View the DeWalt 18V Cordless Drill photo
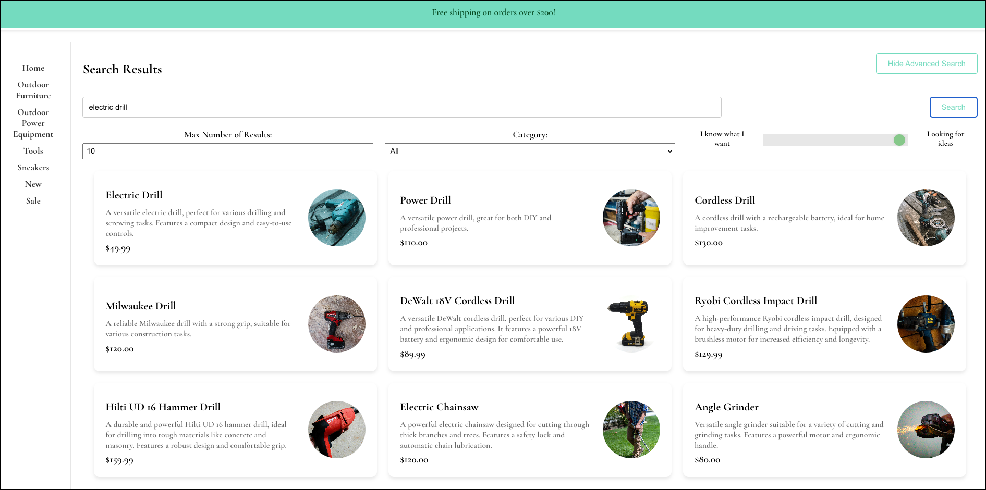 [631, 324]
